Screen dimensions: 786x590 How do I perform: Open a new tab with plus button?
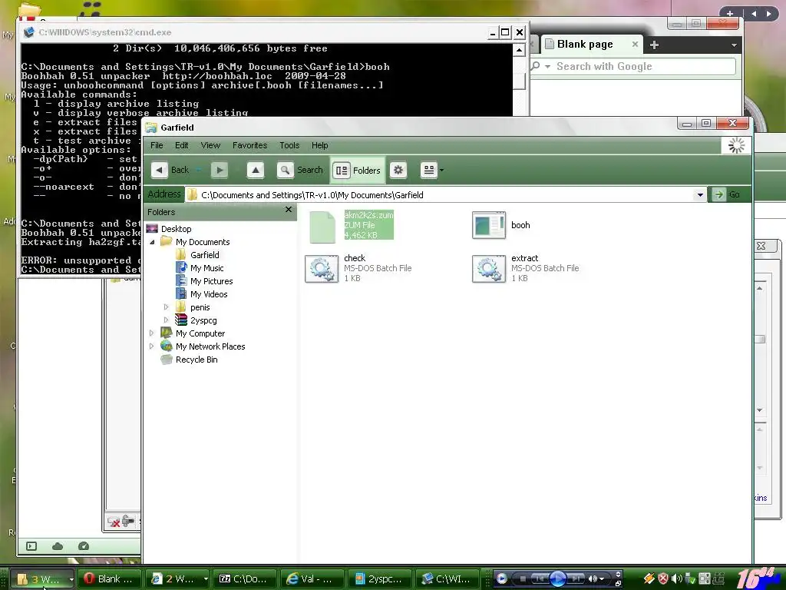point(654,45)
